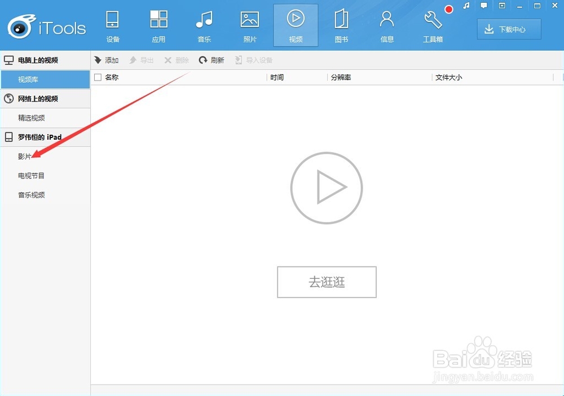Sort by the 文件大小 column header

pos(448,77)
